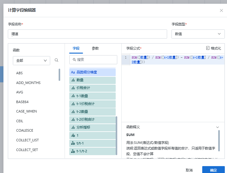Select the COALESCE function

click(x=24, y=130)
